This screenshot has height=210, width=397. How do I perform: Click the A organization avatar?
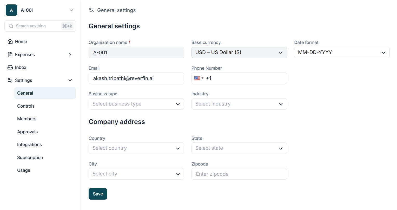tap(11, 10)
